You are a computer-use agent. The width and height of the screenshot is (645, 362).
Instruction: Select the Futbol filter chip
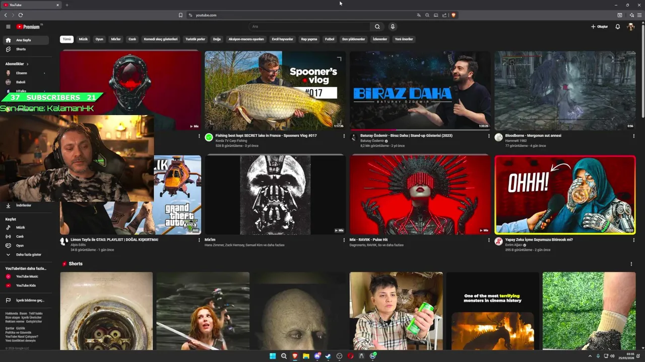(330, 39)
